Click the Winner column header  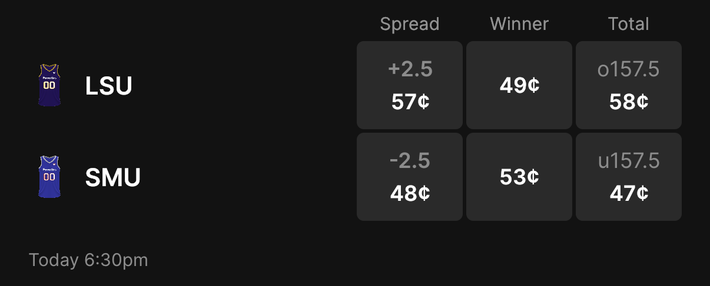[x=519, y=24]
